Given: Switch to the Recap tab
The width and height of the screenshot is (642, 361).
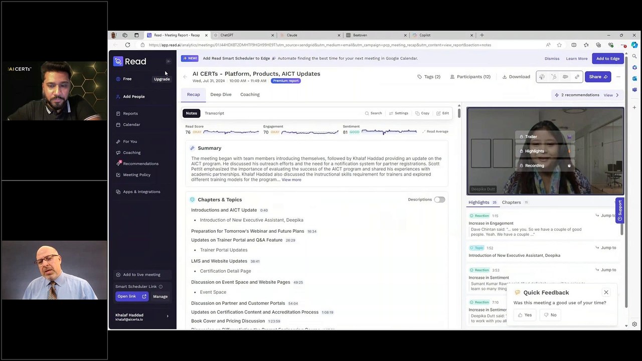Looking at the screenshot, I should [x=193, y=94].
